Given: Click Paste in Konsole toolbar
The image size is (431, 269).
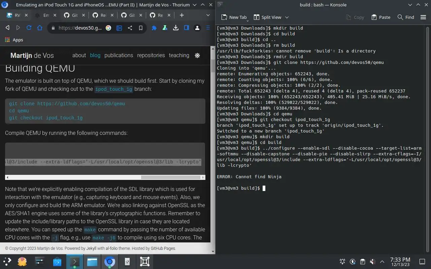Looking at the screenshot, I should coord(381,17).
